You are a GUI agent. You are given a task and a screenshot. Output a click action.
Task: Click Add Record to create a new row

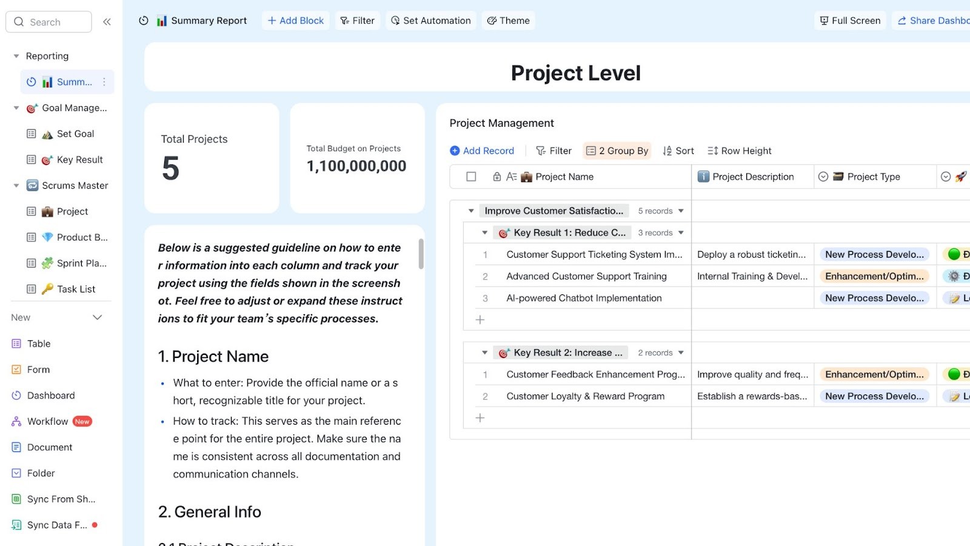(482, 150)
